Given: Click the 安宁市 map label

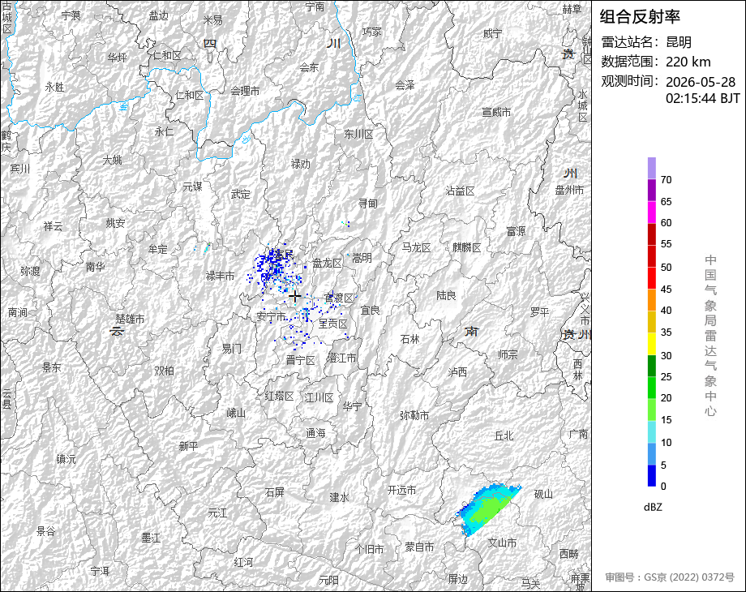Looking at the screenshot, I should [x=271, y=316].
